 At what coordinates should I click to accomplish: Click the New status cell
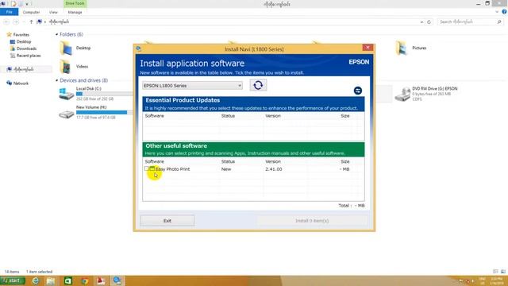(226, 169)
